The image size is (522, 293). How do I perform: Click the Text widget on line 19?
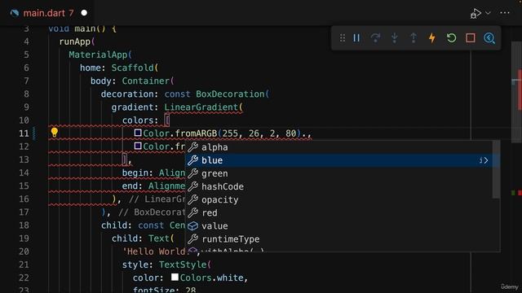click(159, 238)
